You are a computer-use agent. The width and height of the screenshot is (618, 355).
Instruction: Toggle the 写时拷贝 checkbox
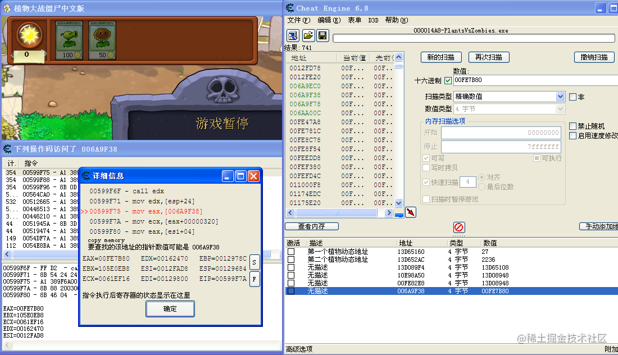point(426,167)
